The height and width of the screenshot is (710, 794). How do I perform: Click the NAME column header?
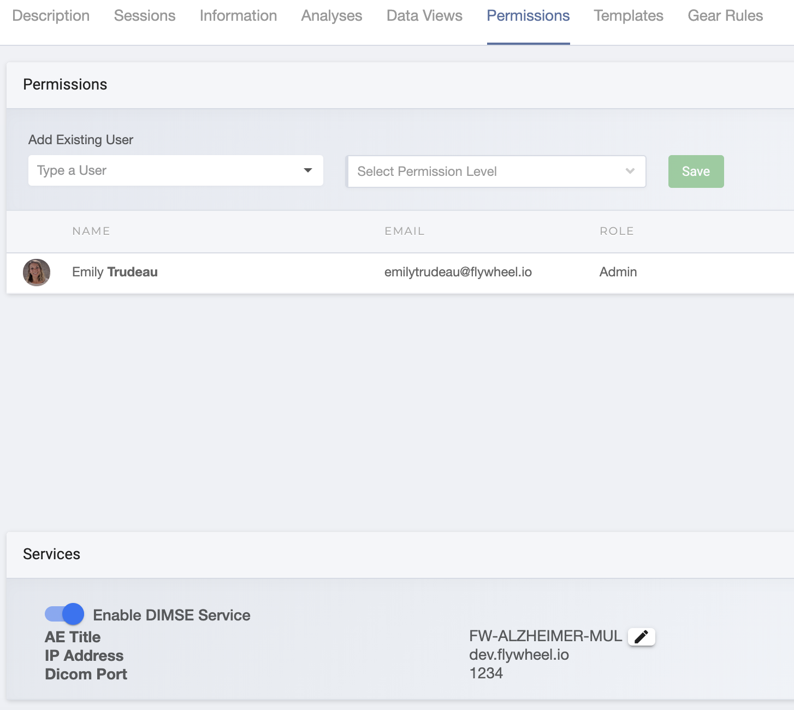click(91, 231)
